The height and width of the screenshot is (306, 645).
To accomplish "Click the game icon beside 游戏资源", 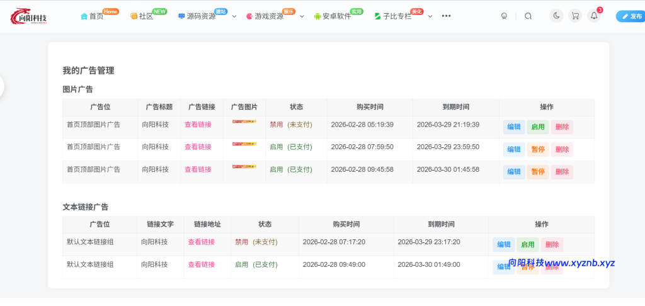I will click(249, 16).
